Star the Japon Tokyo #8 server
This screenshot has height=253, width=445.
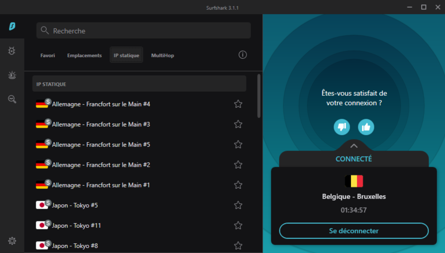238,246
